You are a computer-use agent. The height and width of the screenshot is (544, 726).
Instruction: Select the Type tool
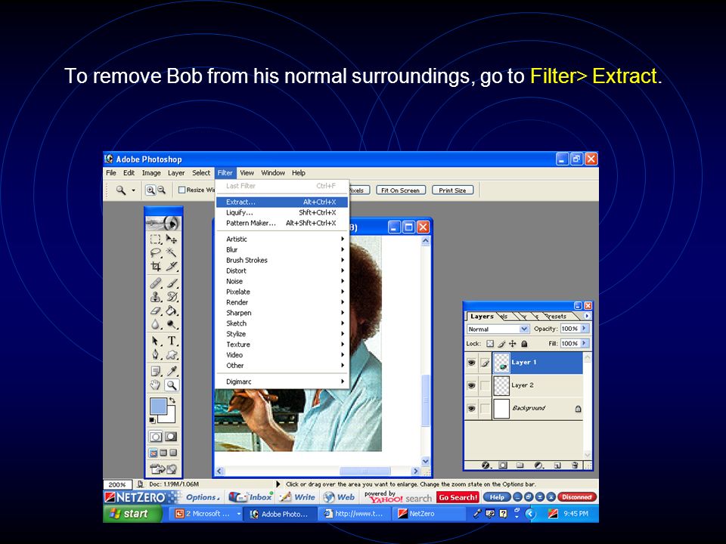pos(172,341)
